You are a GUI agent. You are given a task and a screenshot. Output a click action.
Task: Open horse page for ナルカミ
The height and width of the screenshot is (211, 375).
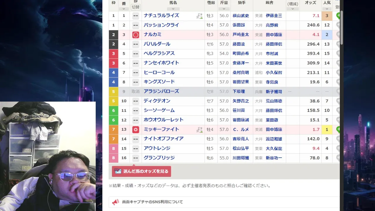pos(152,35)
